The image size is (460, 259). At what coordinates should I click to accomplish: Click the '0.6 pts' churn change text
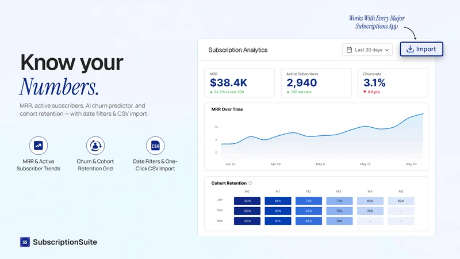pyautogui.click(x=374, y=92)
